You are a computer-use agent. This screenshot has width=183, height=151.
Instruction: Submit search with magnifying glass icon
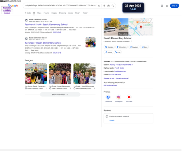(x=113, y=6)
